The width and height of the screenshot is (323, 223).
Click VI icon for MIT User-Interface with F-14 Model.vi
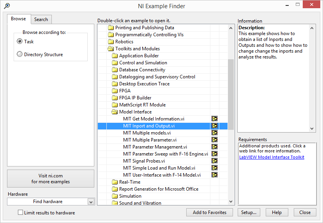(x=214, y=175)
